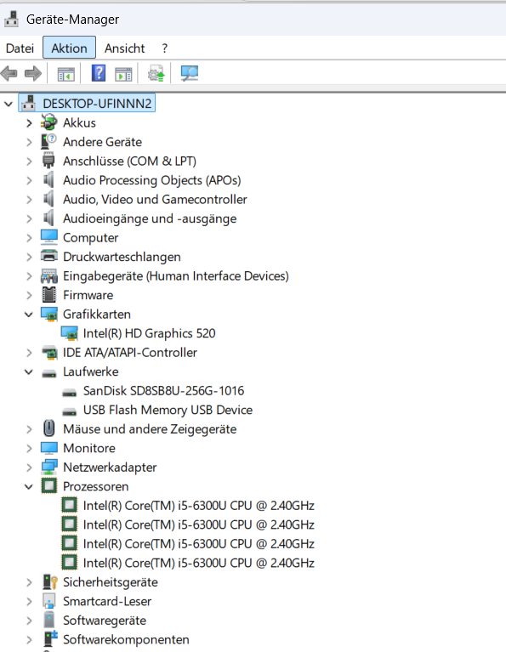Select Eingabegeräte (Human Interface Devices) label

click(175, 276)
